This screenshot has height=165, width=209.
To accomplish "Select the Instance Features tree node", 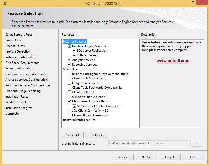I will pyautogui.click(x=75, y=42).
